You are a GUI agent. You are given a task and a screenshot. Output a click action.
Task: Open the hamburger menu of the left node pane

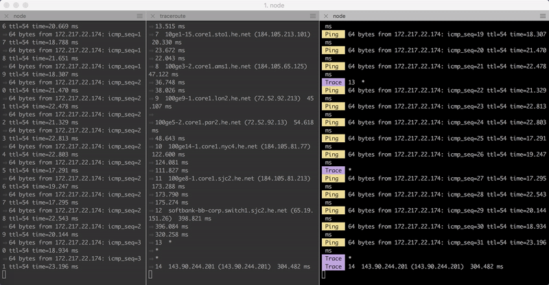point(140,16)
